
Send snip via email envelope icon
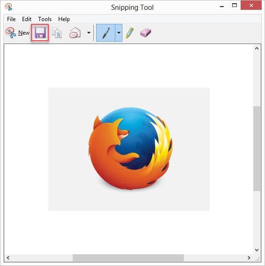75,33
